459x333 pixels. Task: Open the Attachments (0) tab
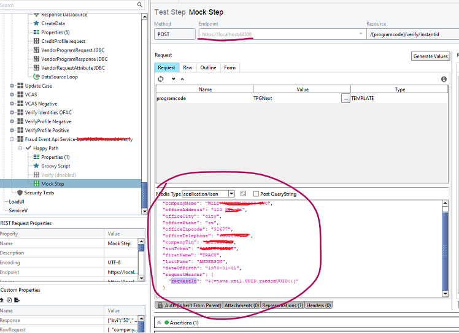pyautogui.click(x=242, y=305)
